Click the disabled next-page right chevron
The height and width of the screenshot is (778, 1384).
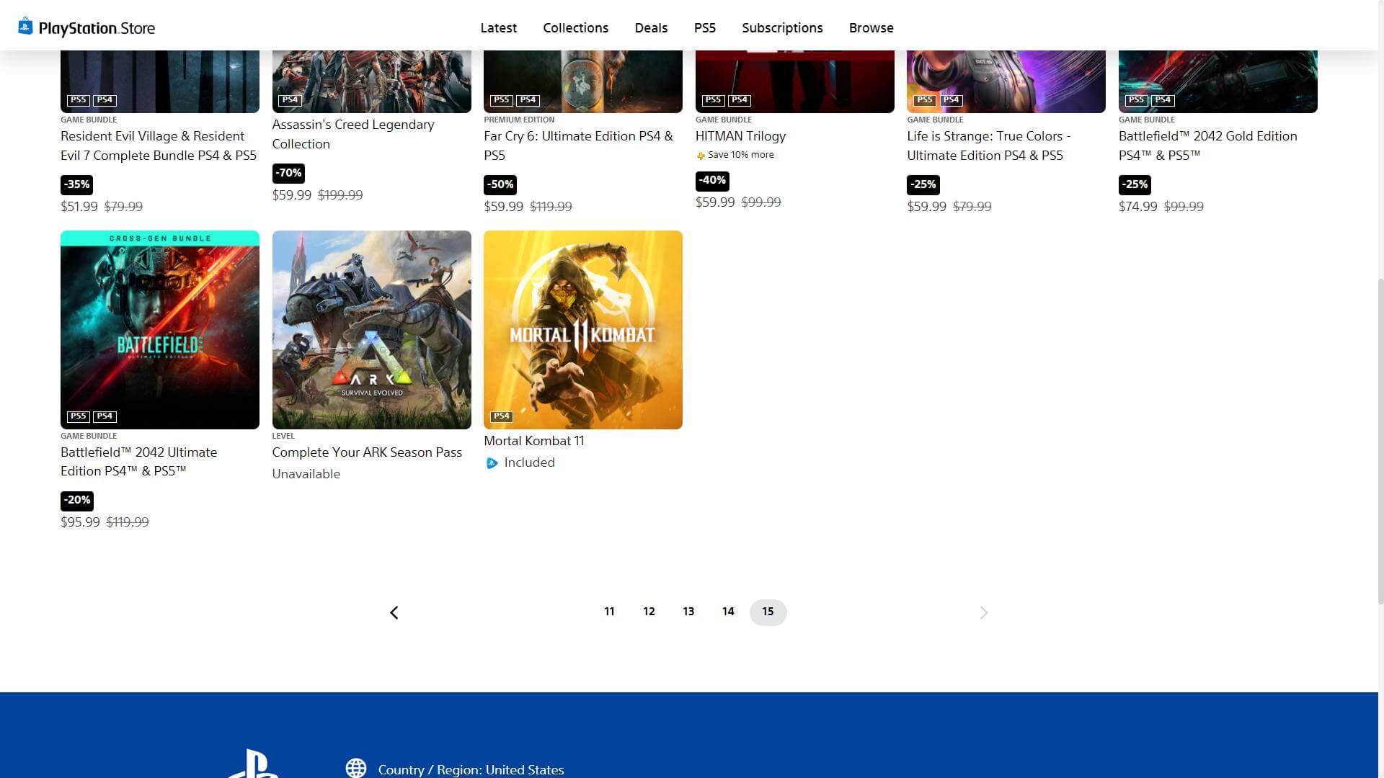(x=984, y=612)
